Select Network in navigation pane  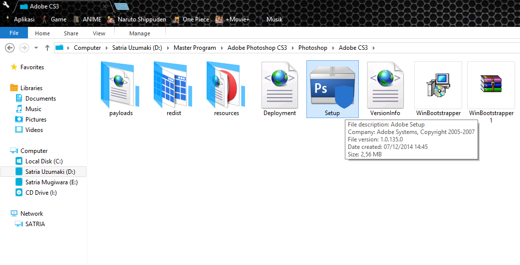point(31,214)
